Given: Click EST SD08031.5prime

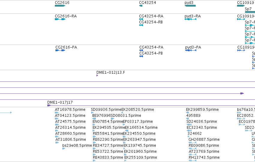Looking at the screenshot, I should point(126,116).
